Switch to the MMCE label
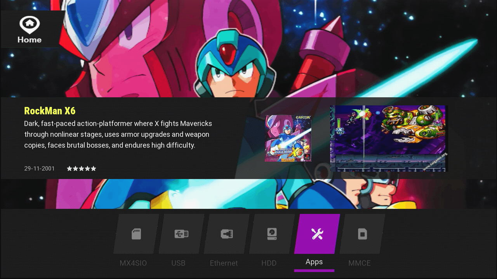497x279 pixels. tap(360, 263)
